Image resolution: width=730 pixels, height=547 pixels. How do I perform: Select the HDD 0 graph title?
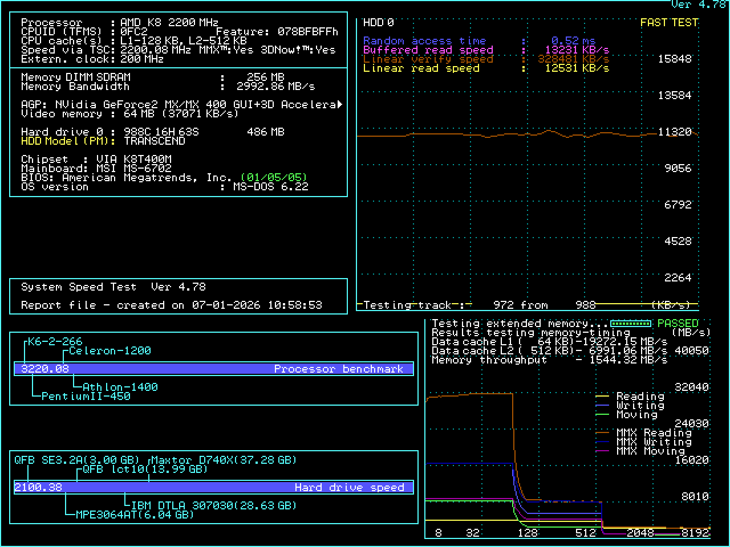coord(379,23)
